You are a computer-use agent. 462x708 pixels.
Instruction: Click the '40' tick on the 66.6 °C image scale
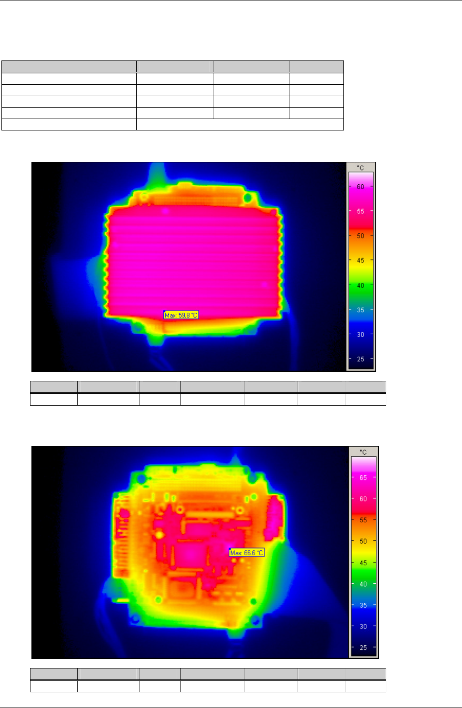[x=363, y=584]
